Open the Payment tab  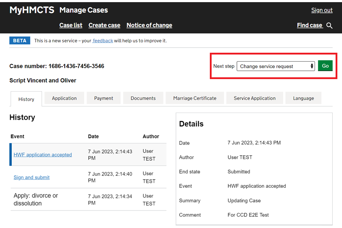pos(104,98)
